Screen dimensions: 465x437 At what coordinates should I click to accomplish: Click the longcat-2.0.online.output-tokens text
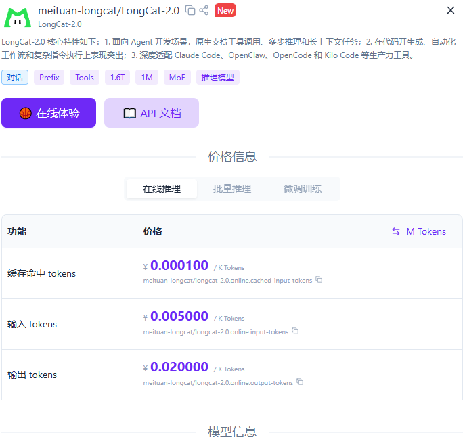click(218, 383)
